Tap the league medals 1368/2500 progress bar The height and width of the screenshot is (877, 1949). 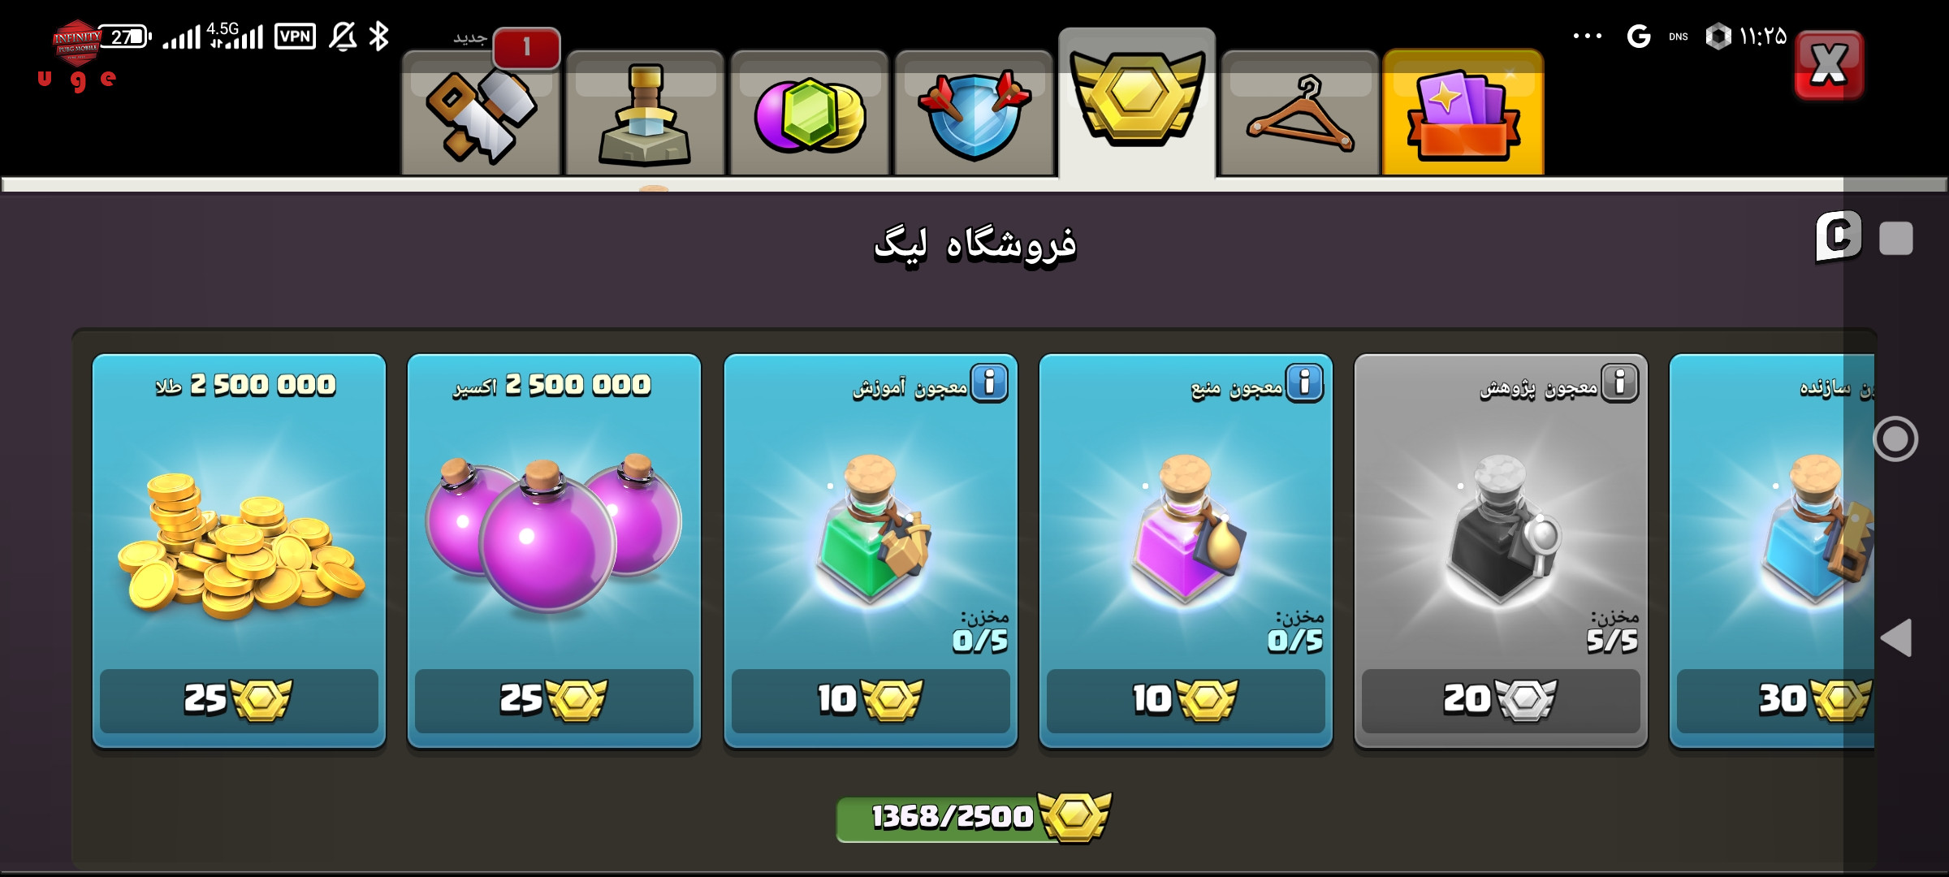tap(973, 817)
